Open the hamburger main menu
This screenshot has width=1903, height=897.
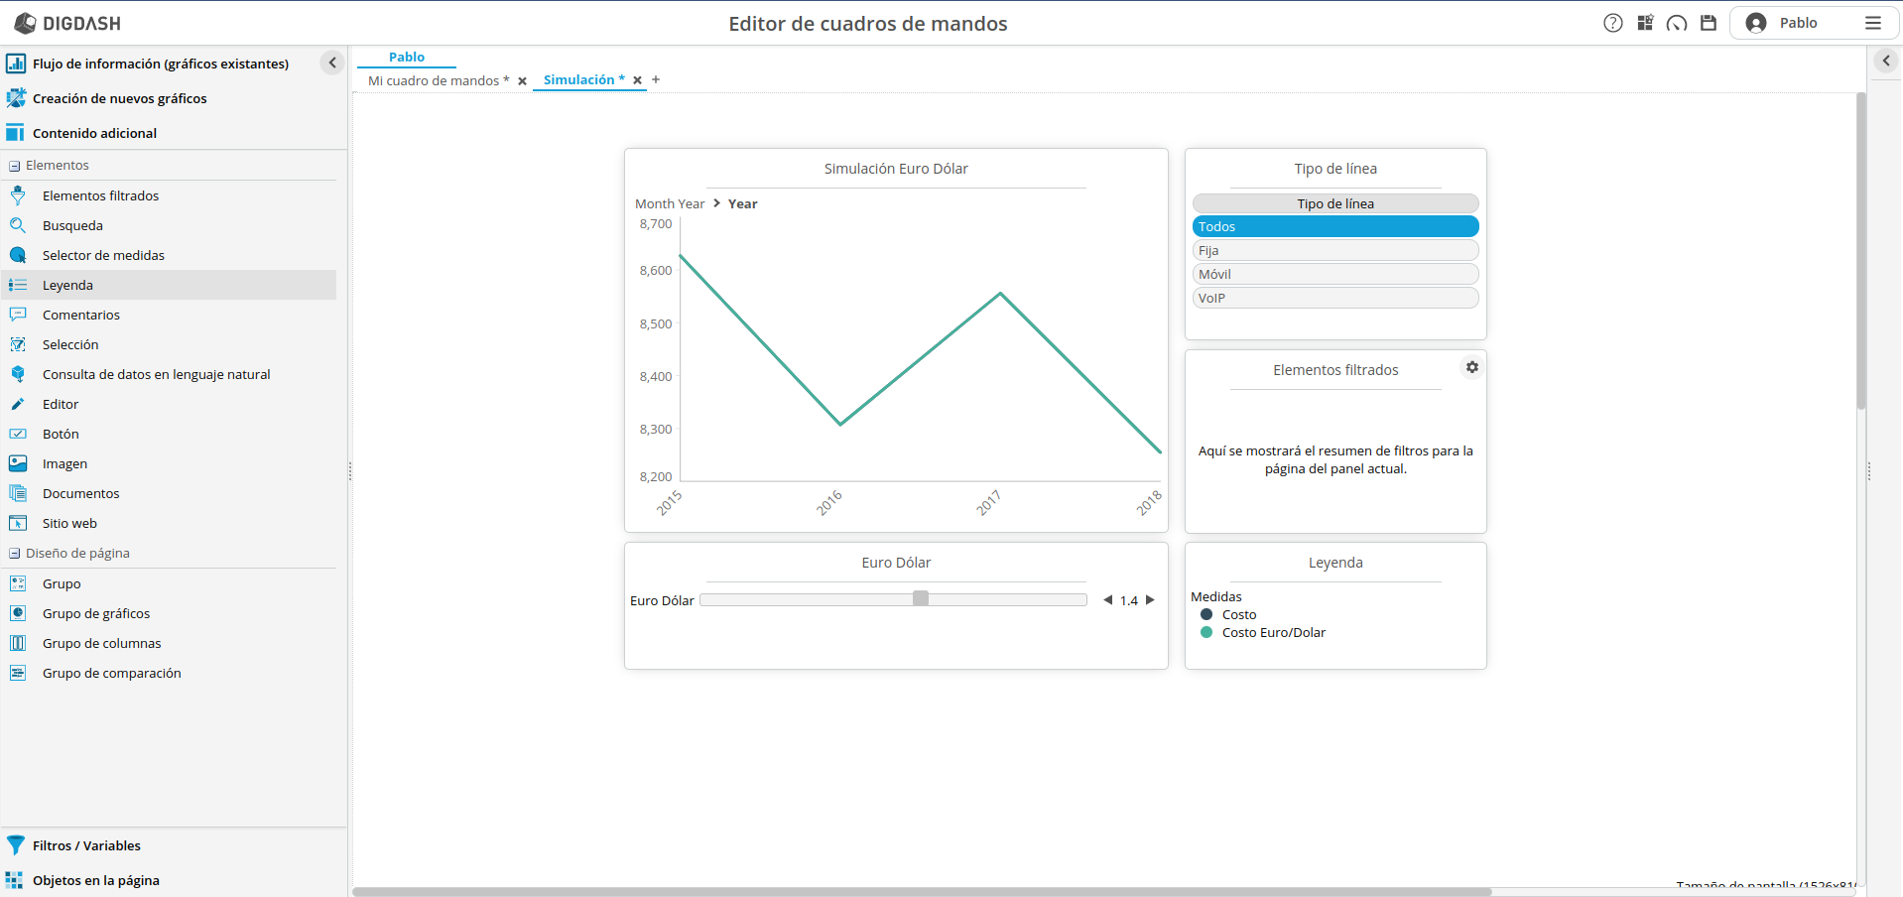(x=1872, y=23)
